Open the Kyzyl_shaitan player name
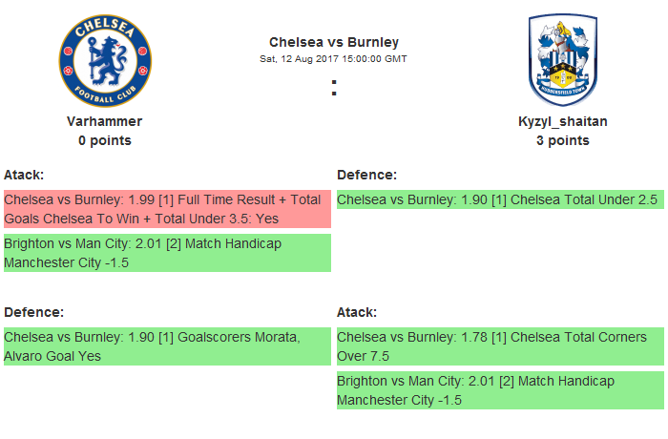Image resolution: width=668 pixels, height=439 pixels. click(x=563, y=121)
